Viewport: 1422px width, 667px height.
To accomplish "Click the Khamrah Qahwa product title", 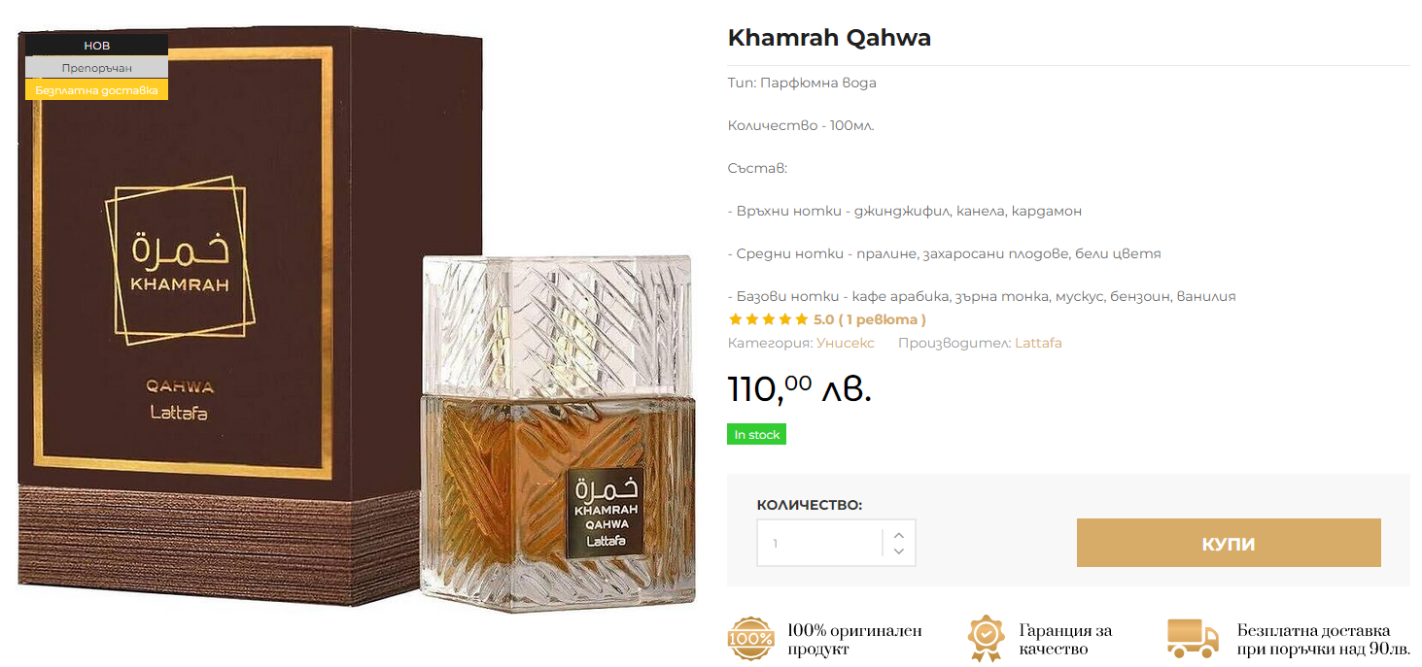I will (829, 38).
